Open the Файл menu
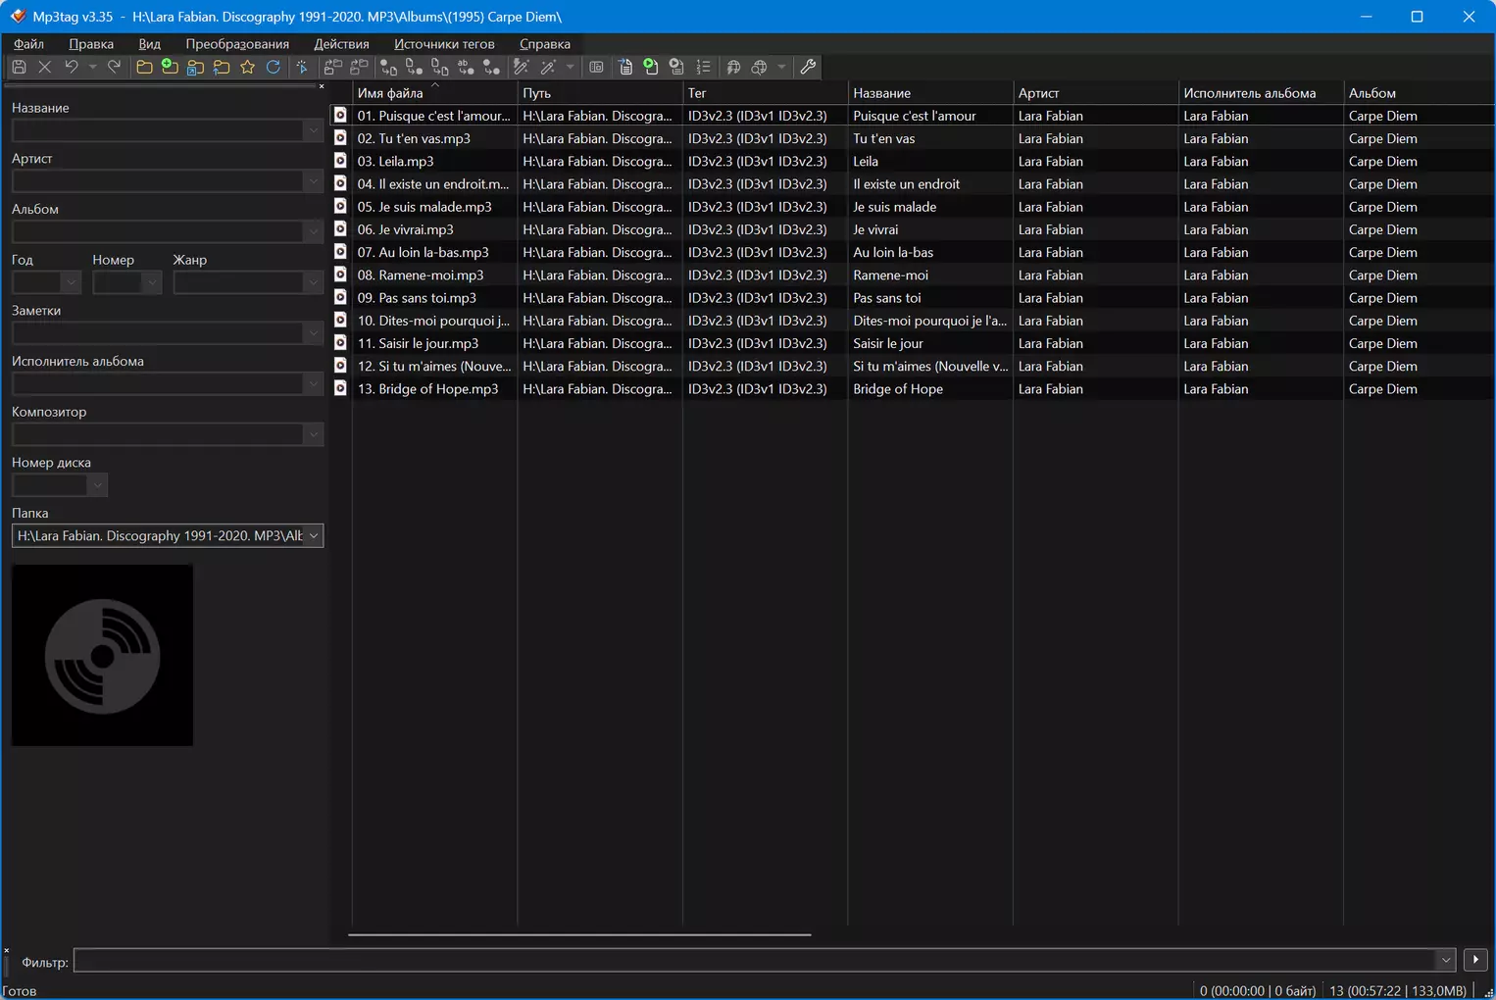 click(x=28, y=44)
